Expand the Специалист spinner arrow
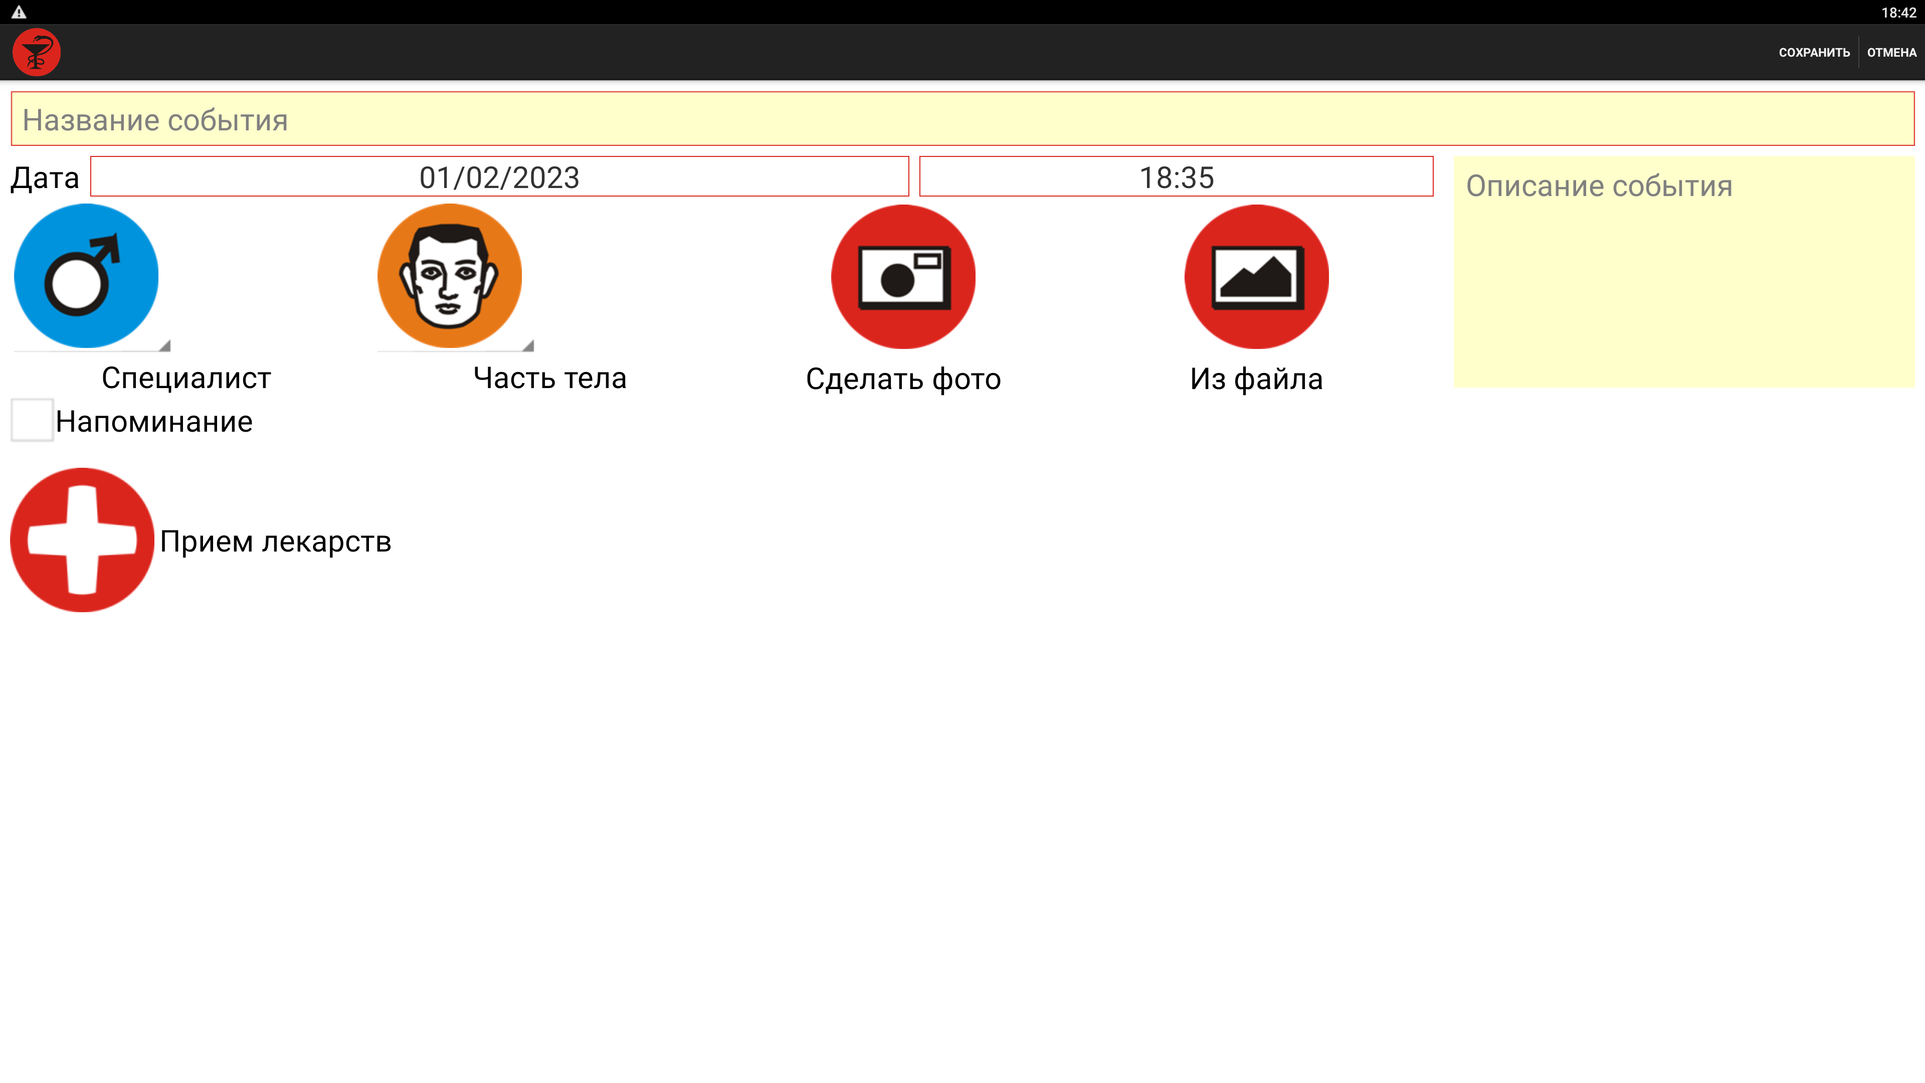The height and width of the screenshot is (1083, 1925). [164, 345]
